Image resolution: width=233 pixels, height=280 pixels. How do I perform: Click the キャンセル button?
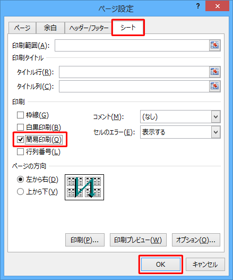click(205, 264)
